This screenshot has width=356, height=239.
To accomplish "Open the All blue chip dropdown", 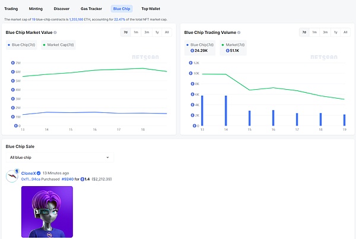I will tap(59, 158).
